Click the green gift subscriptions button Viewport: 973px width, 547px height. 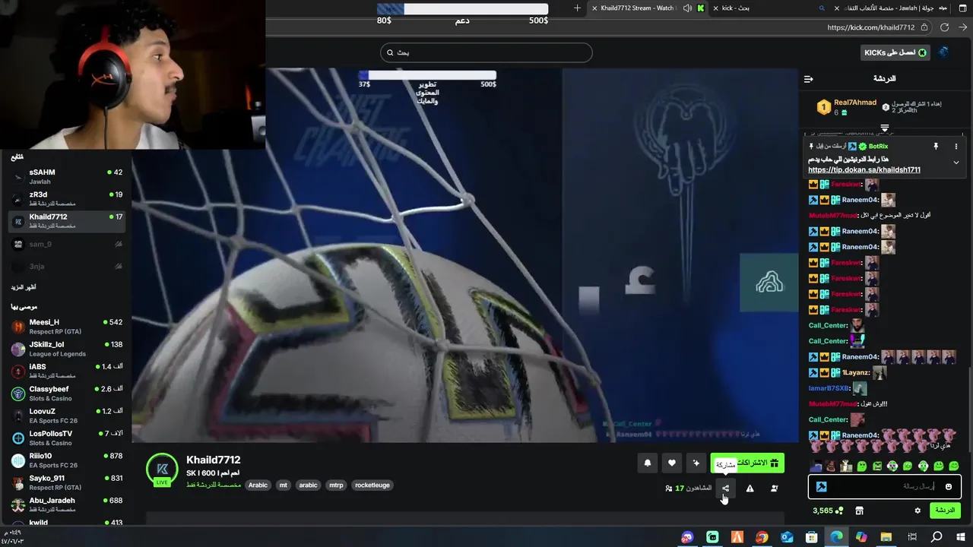click(x=747, y=463)
